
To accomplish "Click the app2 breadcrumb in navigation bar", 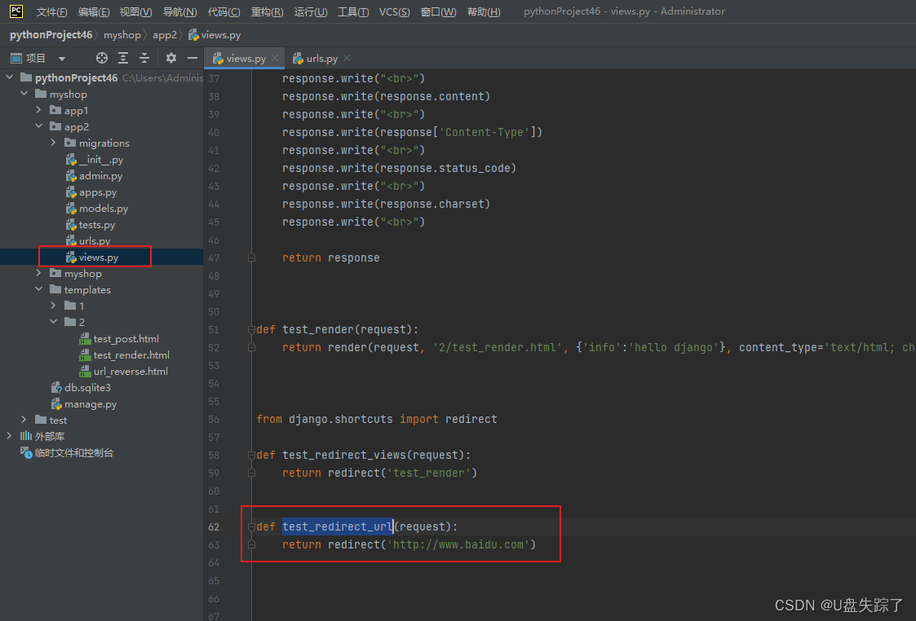I will [165, 34].
